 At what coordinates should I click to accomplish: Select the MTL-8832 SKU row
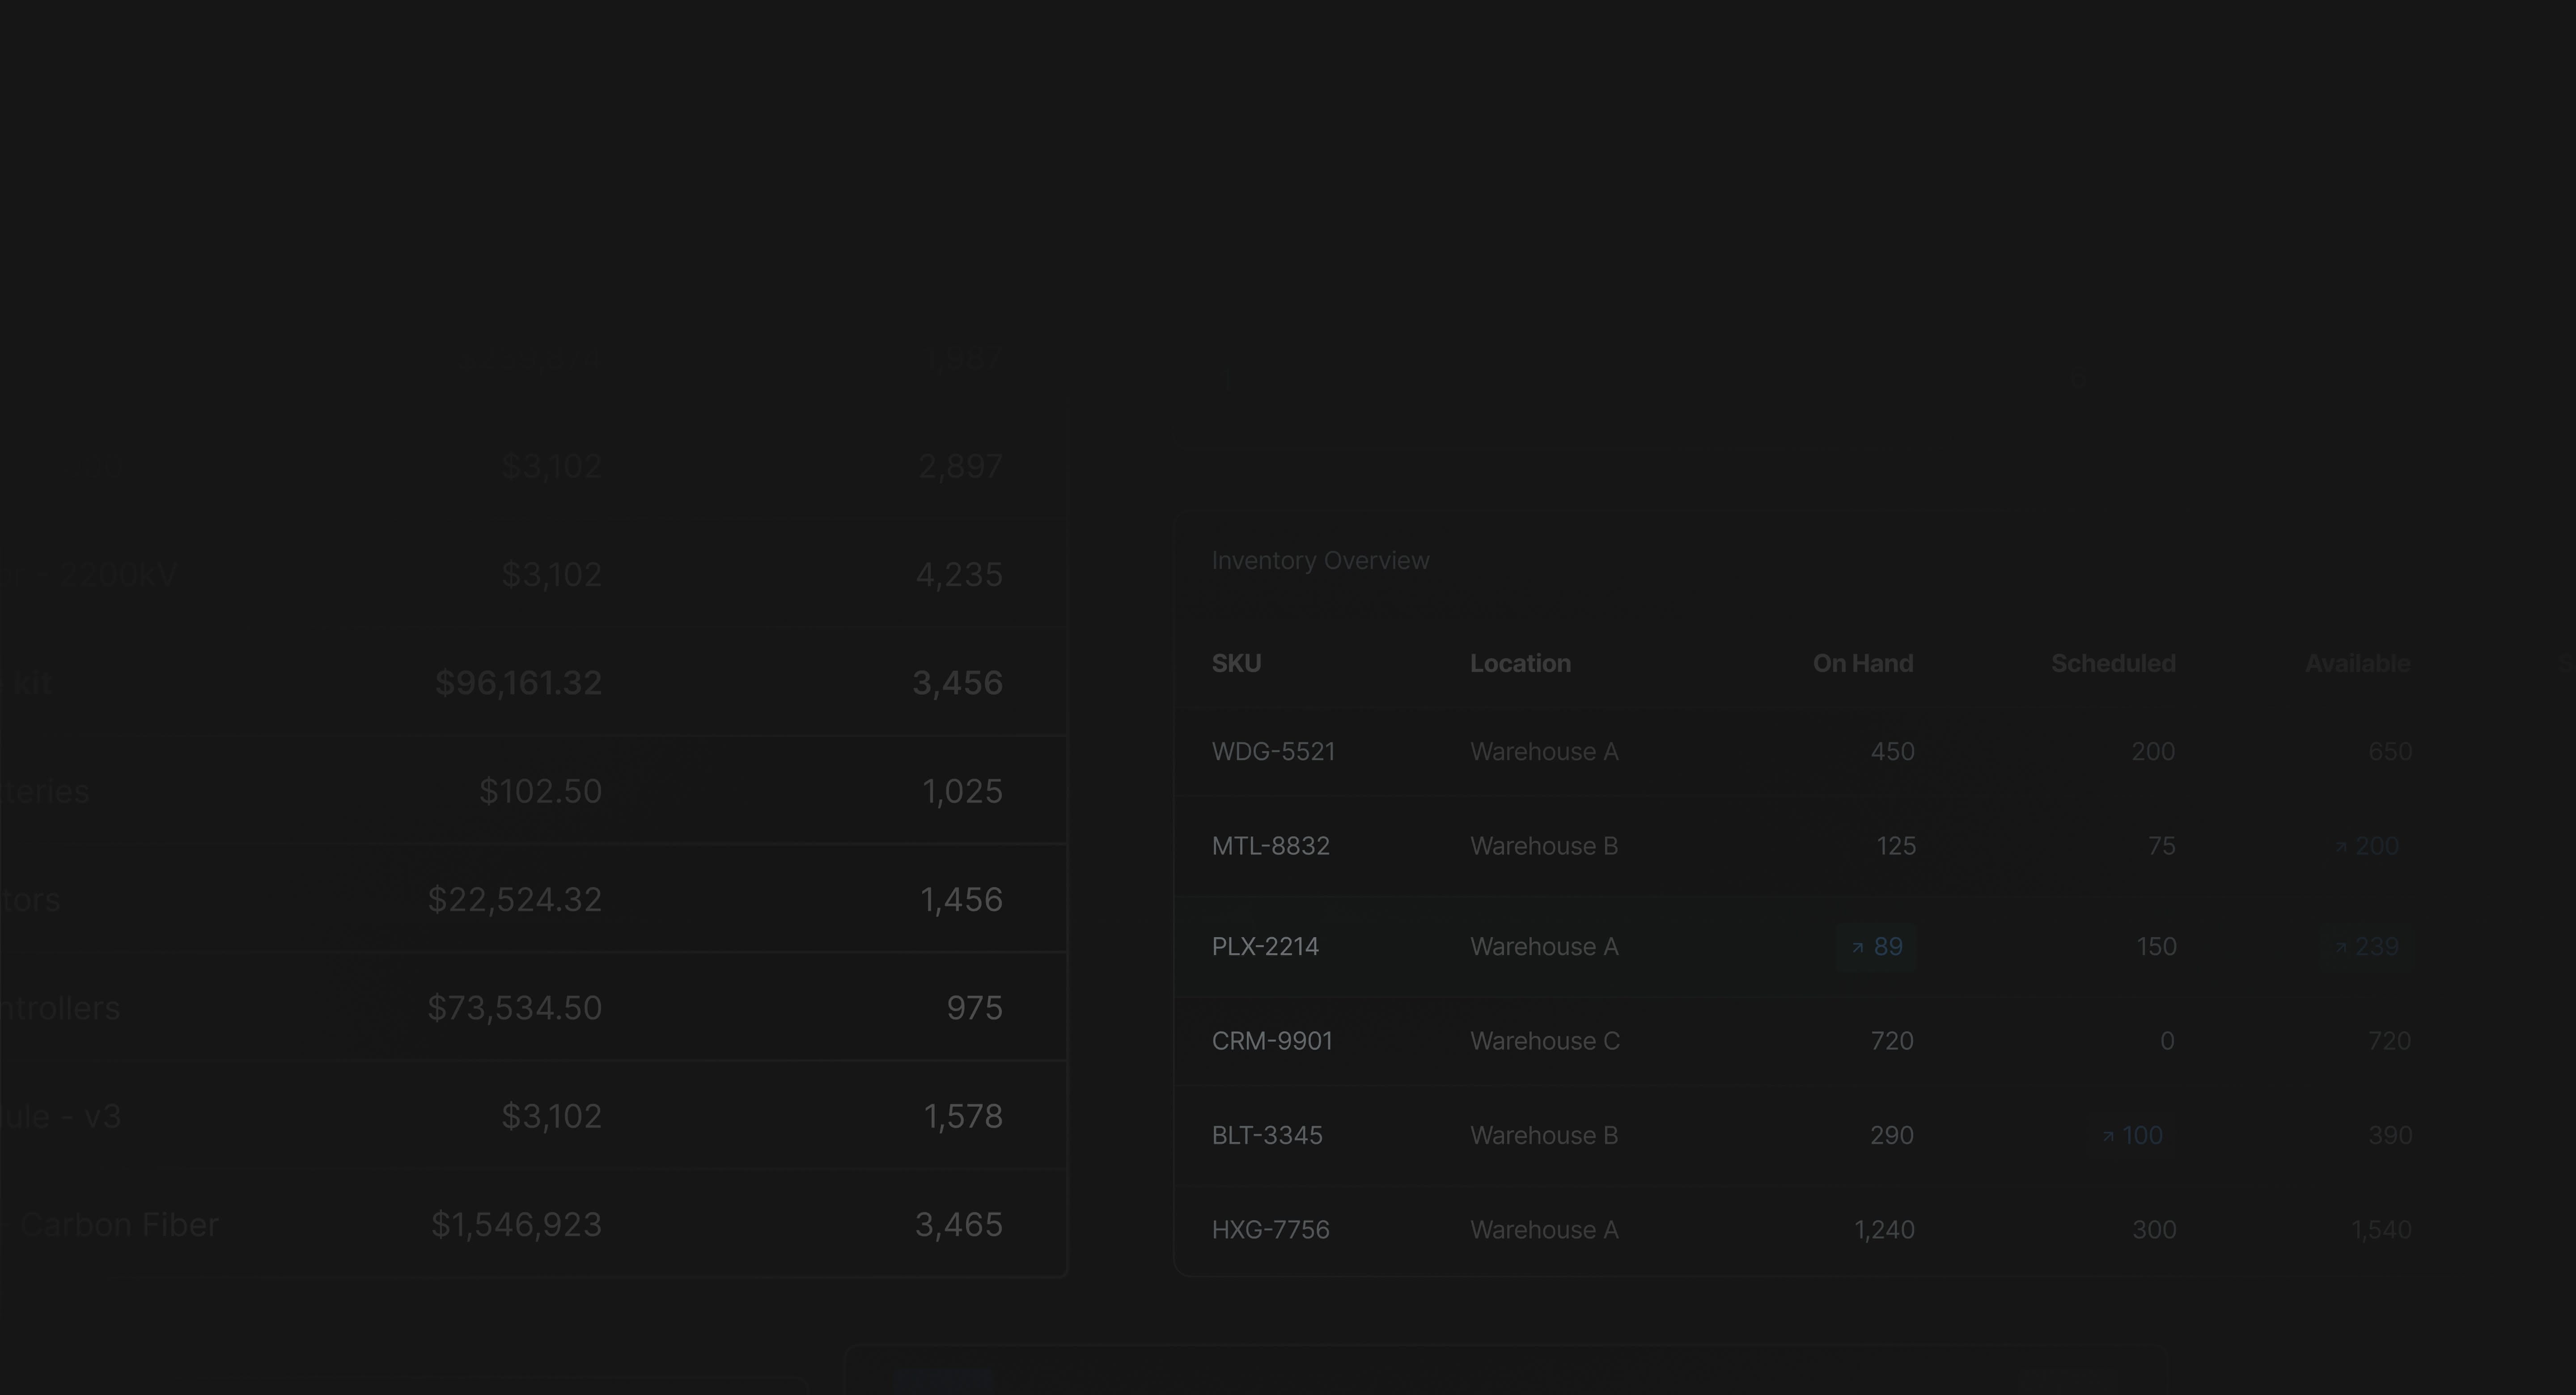coord(1270,847)
